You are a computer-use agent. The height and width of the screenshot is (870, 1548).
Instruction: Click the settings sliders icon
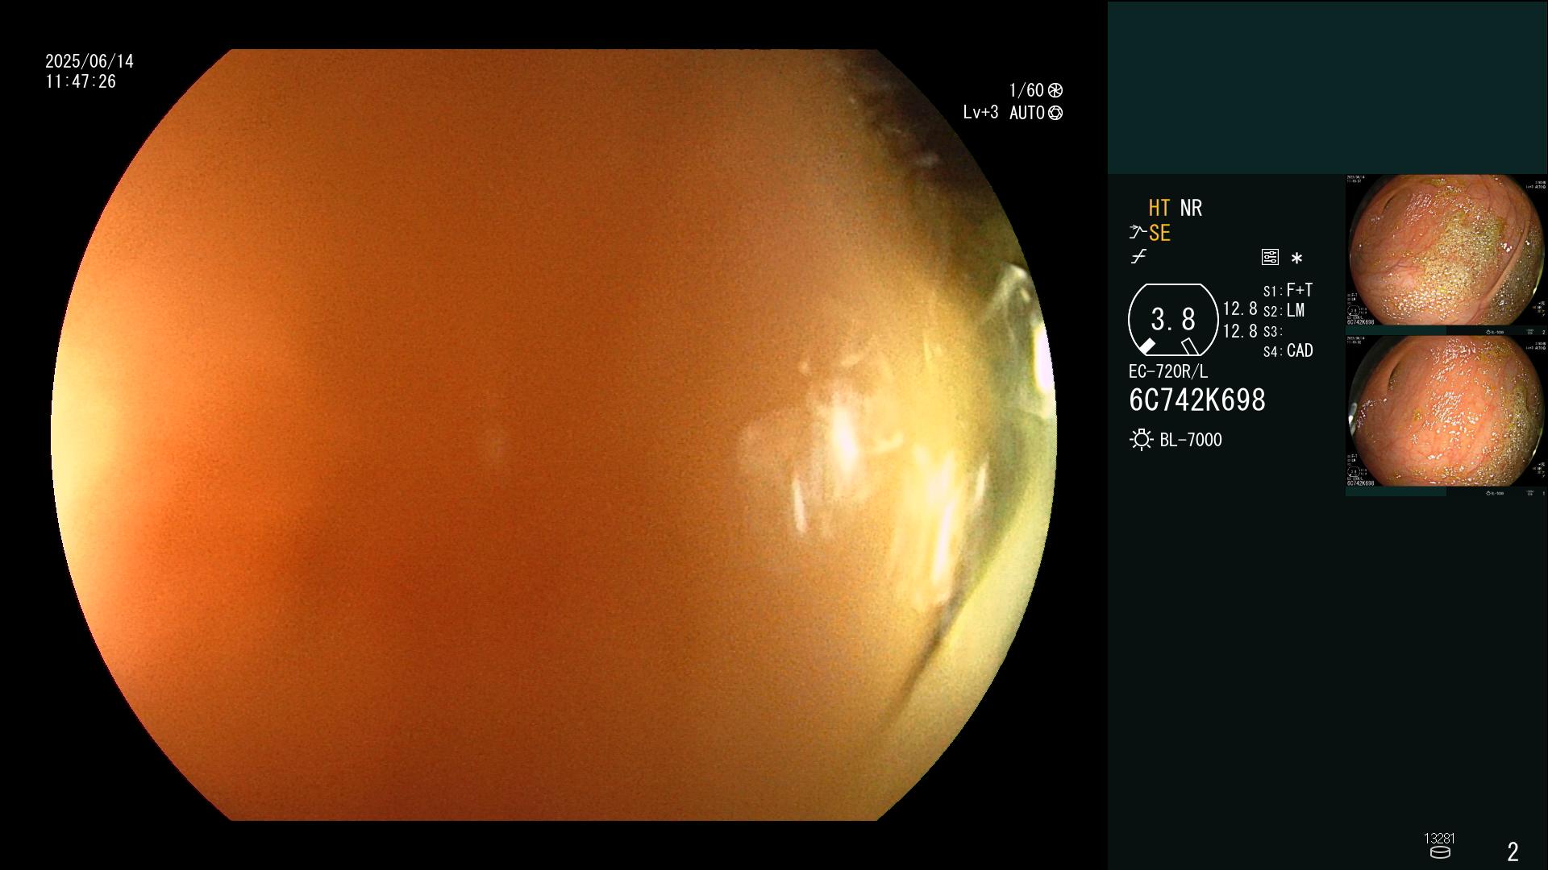click(x=1270, y=257)
